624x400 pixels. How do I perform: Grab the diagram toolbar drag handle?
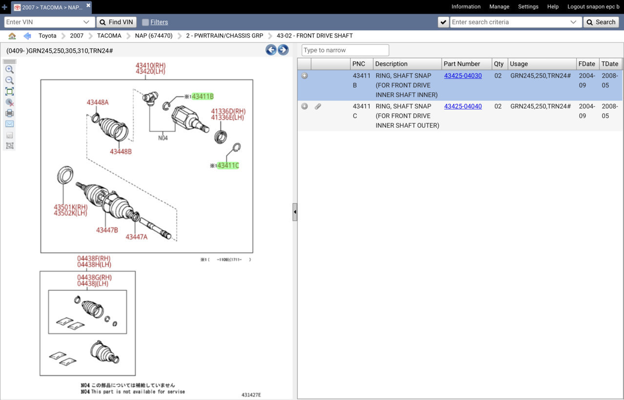[9, 61]
